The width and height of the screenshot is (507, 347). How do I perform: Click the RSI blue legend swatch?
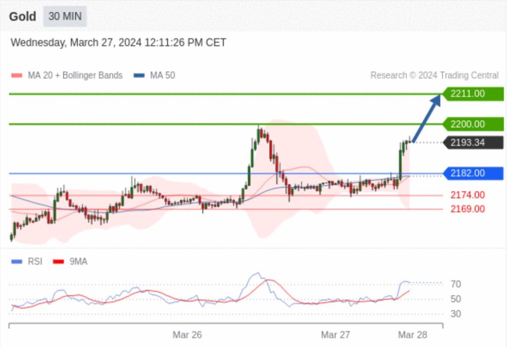[17, 262]
